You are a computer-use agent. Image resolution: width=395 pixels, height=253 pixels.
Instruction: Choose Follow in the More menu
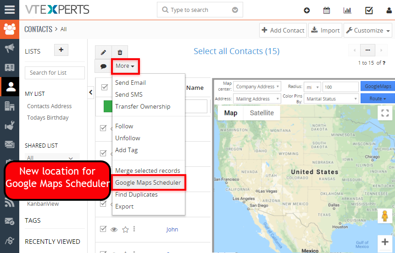coord(124,126)
